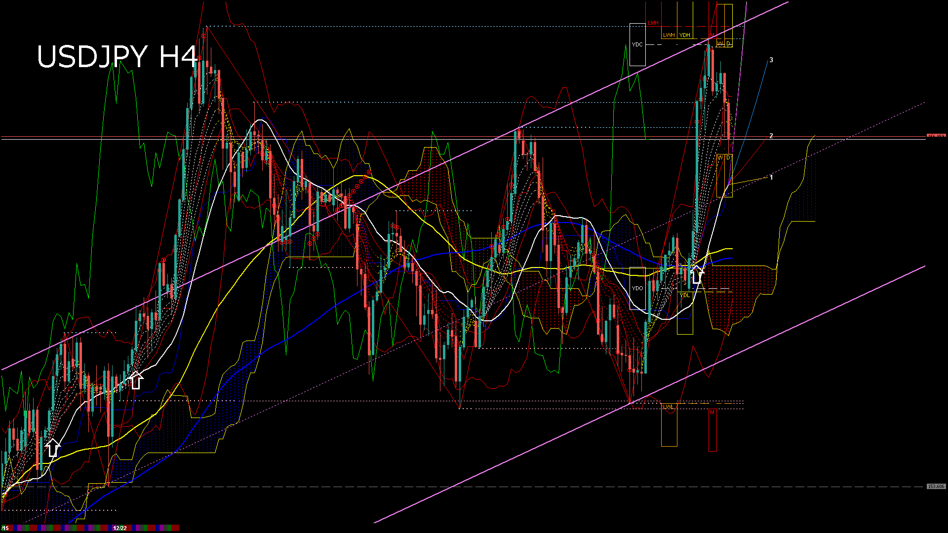The image size is (948, 533).
Task: Click the second white up arrow signal
Action: click(x=136, y=381)
